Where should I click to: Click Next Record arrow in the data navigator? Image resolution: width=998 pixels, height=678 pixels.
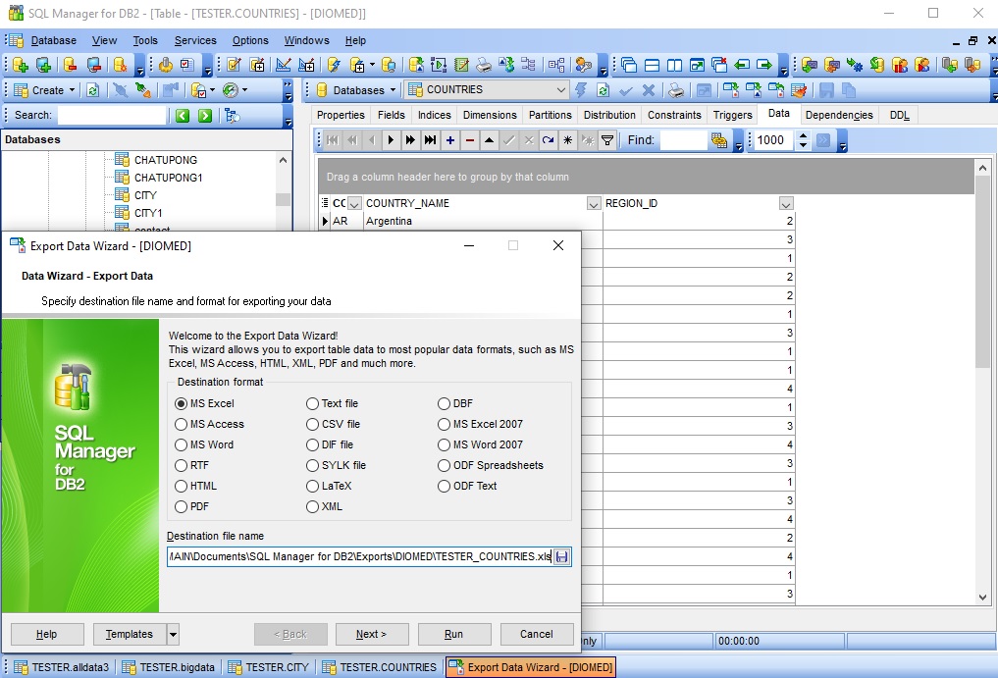(391, 140)
